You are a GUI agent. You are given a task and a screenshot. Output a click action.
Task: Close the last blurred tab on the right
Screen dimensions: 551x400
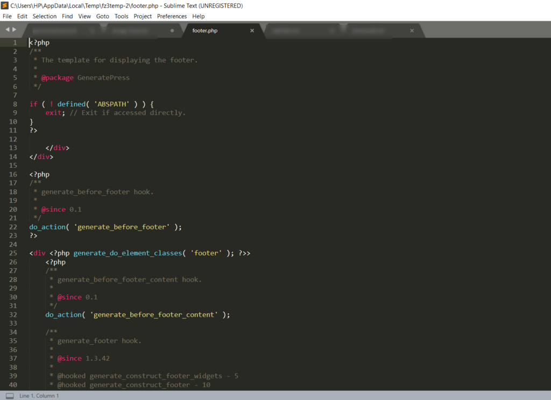[412, 31]
